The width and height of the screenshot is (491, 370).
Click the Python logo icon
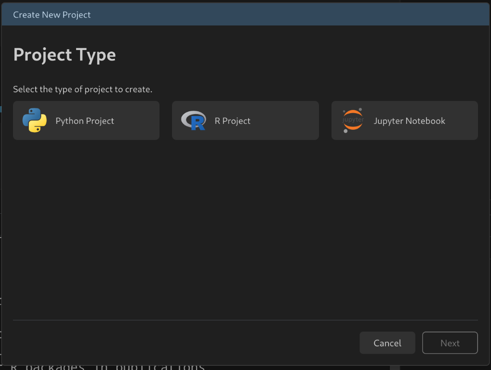click(x=35, y=121)
